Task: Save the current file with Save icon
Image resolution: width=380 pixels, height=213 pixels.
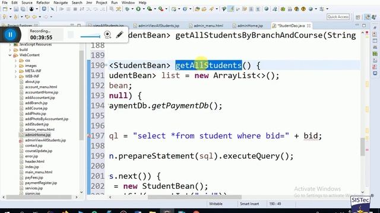Action: pos(16,9)
